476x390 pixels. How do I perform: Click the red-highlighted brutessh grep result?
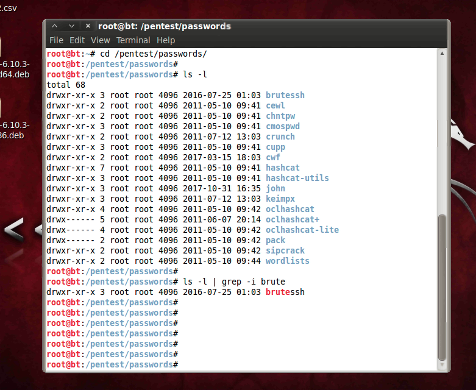click(285, 292)
